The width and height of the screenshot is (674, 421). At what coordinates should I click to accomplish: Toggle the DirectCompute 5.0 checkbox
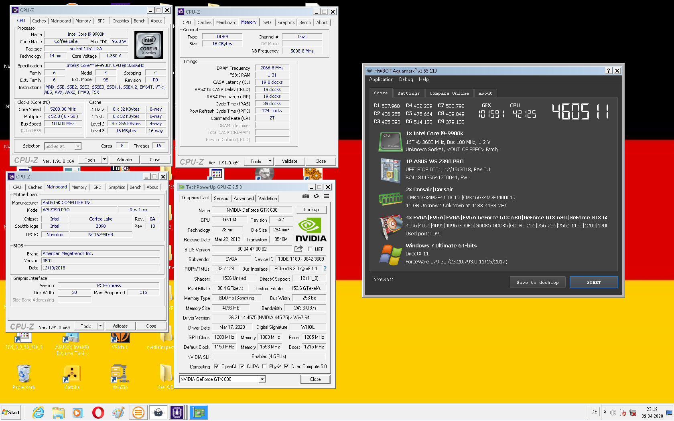click(x=286, y=366)
